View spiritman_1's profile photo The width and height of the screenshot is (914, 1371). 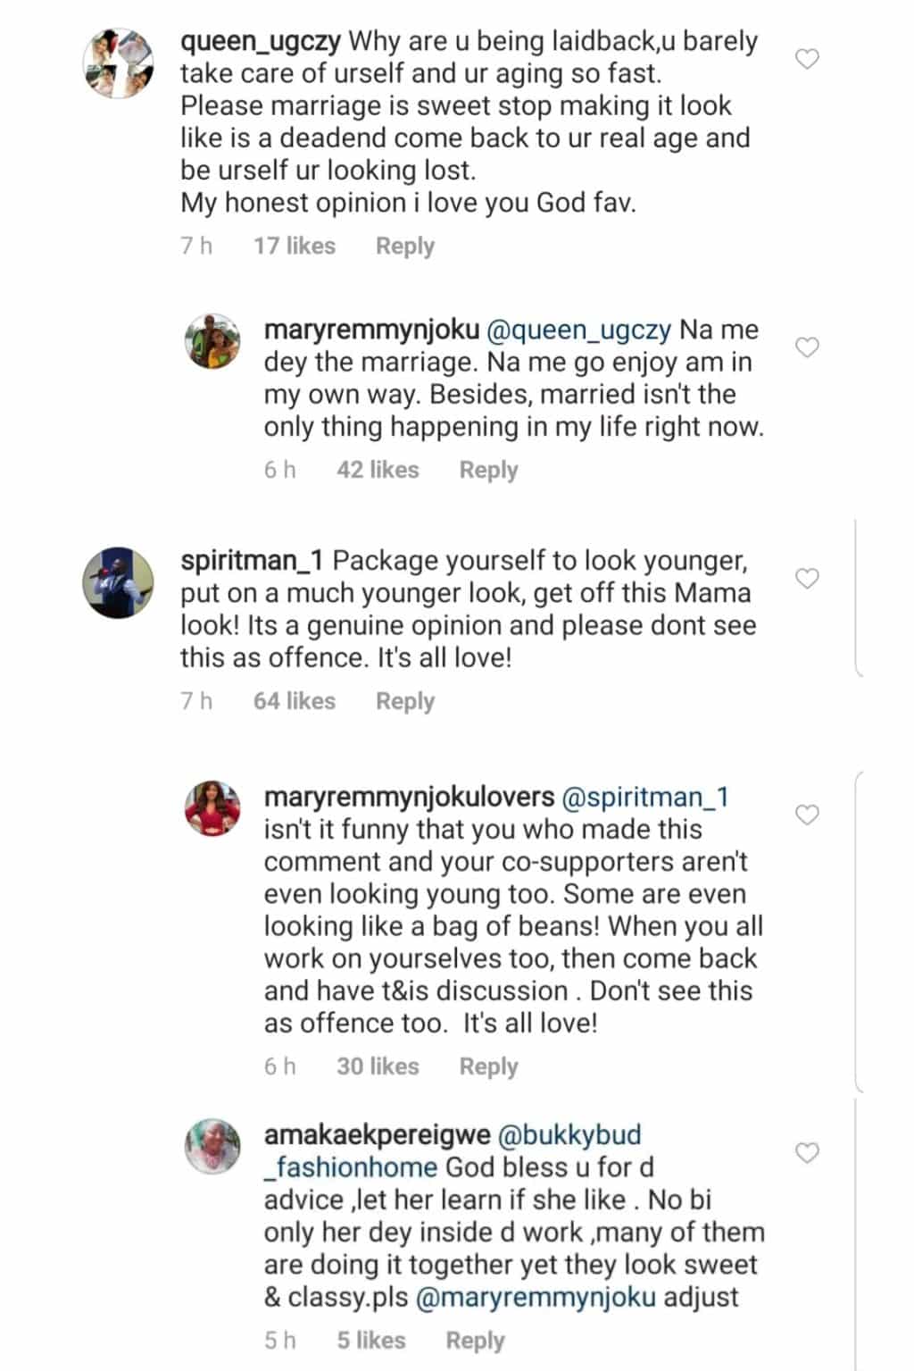120,581
